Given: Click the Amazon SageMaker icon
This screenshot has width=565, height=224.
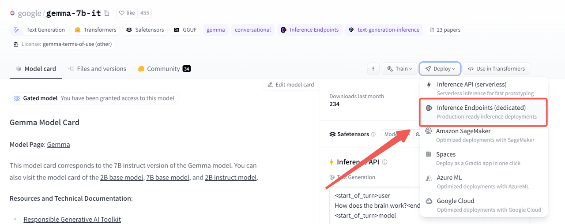Looking at the screenshot, I should 429,131.
